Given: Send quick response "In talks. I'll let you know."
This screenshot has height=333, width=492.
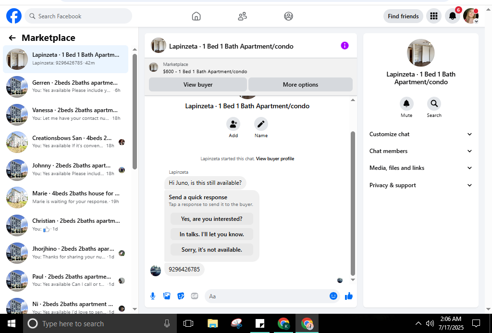Looking at the screenshot, I should click(212, 234).
